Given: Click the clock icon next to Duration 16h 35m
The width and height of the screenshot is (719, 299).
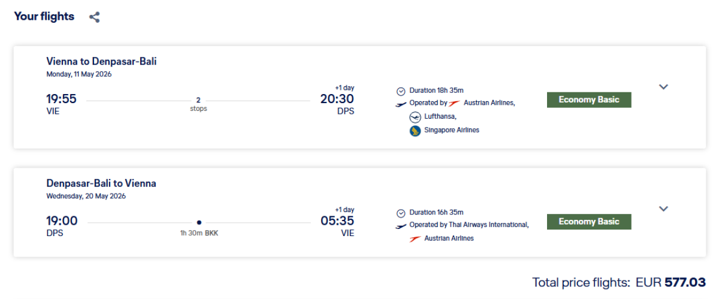Looking at the screenshot, I should point(401,213).
